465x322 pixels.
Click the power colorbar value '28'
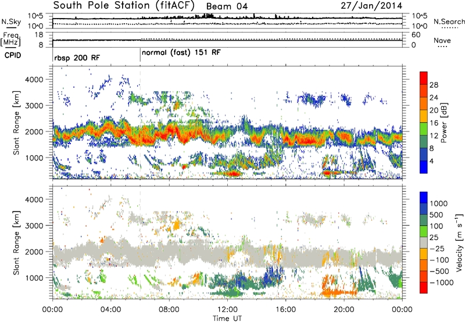click(434, 85)
